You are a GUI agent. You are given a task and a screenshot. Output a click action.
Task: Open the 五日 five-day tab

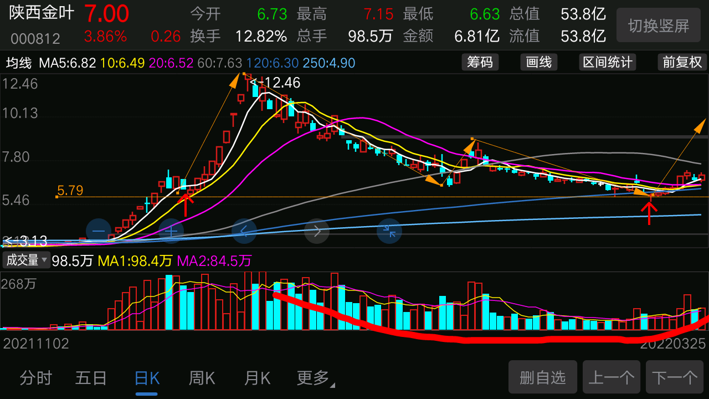tap(90, 377)
